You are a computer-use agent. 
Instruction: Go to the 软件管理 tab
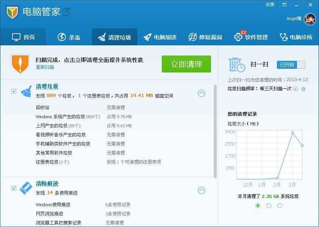[x=251, y=37]
